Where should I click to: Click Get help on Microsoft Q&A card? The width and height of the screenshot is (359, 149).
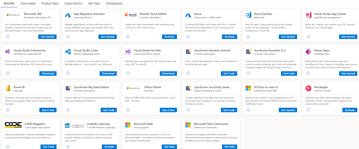(x=170, y=147)
